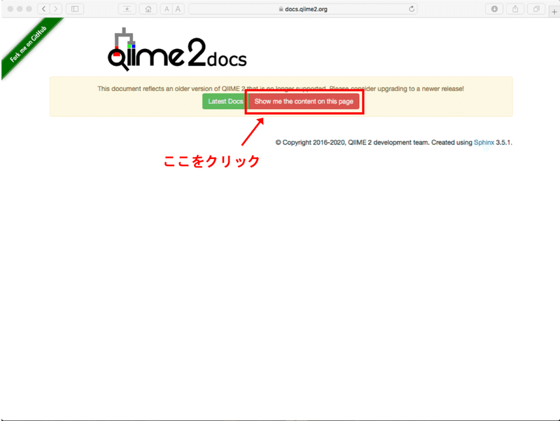This screenshot has width=560, height=421.
Task: Click the Safari home icon
Action: 148,9
